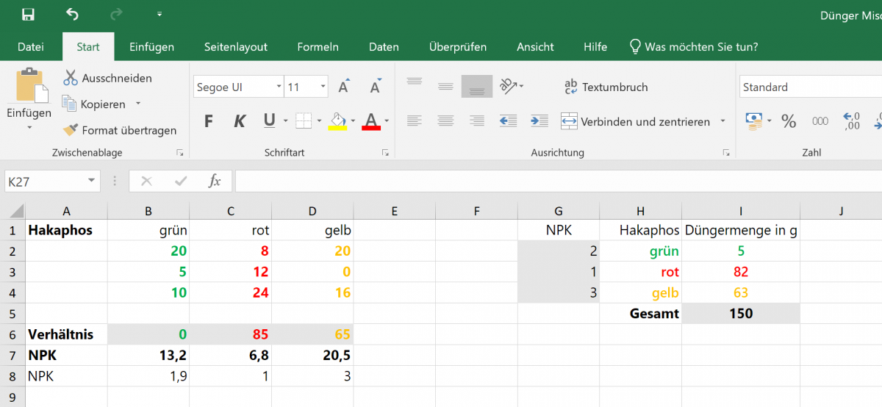Align text to middle of cell
Screen dimensions: 882x407
[445, 86]
